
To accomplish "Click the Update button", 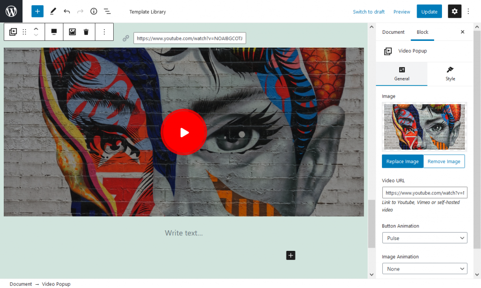I will point(429,11).
